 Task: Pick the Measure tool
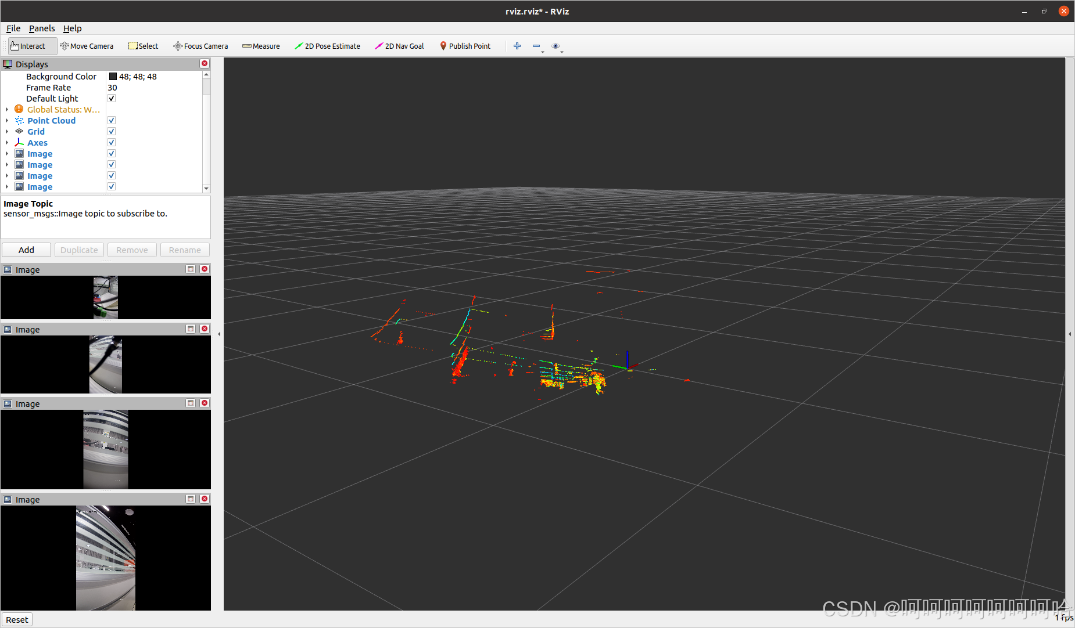pyautogui.click(x=261, y=46)
